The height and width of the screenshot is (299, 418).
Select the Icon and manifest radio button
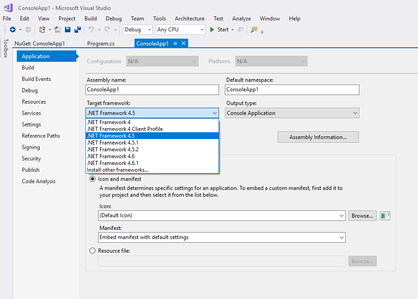click(x=92, y=179)
